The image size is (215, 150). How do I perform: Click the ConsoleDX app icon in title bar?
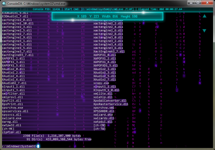pos(4,4)
